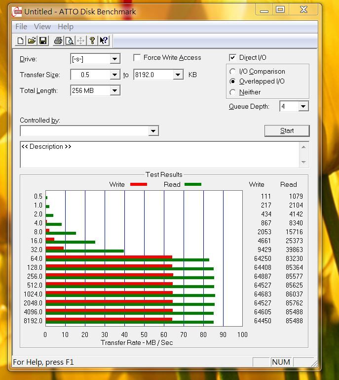Click the write value 64250
Image resolution: width=339 pixels, height=380 pixels.
pyautogui.click(x=263, y=258)
